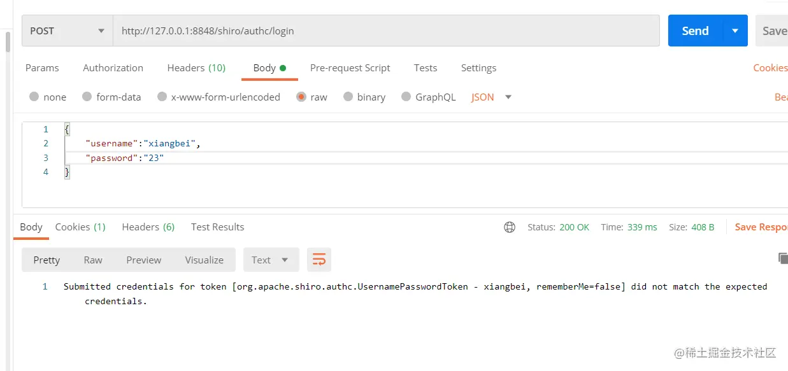Image resolution: width=788 pixels, height=371 pixels.
Task: Click the 339 ms time value
Action: pyautogui.click(x=642, y=227)
